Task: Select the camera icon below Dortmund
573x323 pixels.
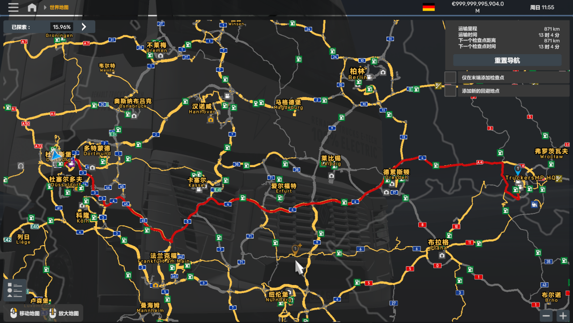Action: [92, 168]
